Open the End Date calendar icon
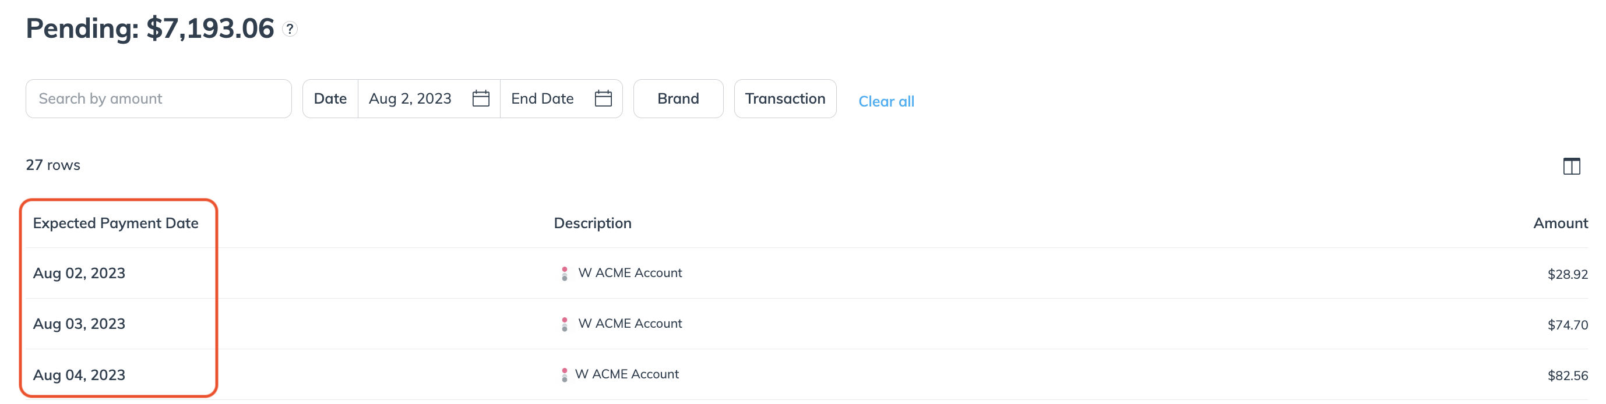 coord(603,98)
